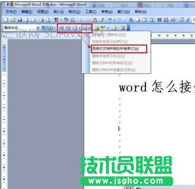Paste using the Paste clipboard icon

point(95,20)
